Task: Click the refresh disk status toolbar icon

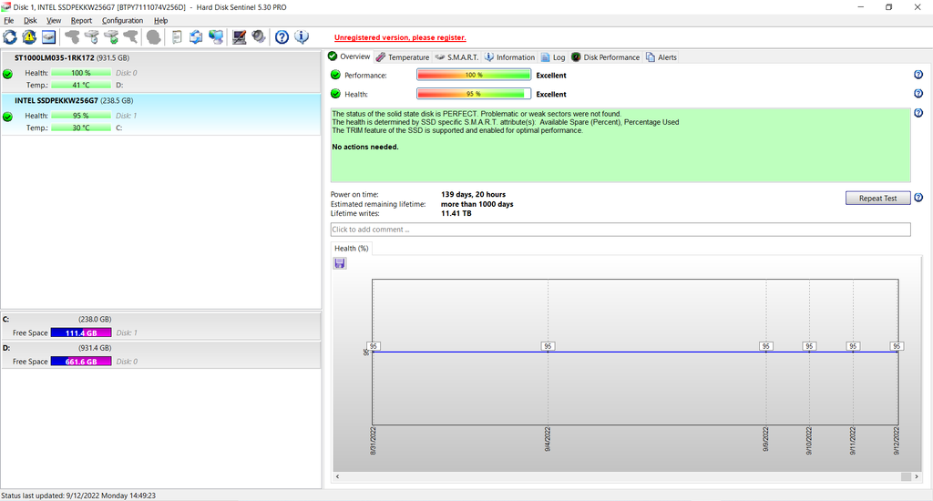Action: tap(10, 37)
